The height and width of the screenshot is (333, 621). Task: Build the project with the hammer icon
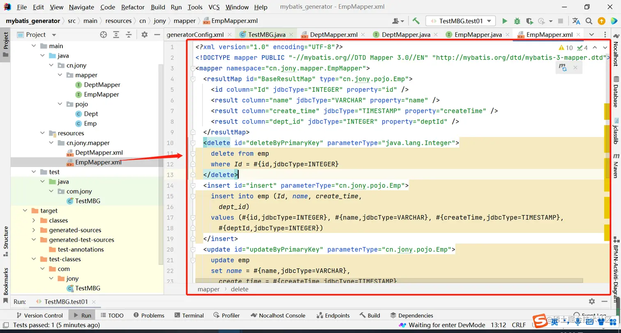coord(416,21)
